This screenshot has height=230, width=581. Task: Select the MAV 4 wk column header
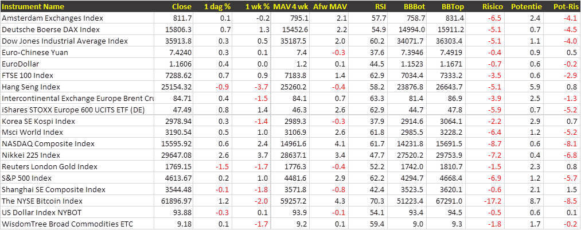click(x=290, y=6)
